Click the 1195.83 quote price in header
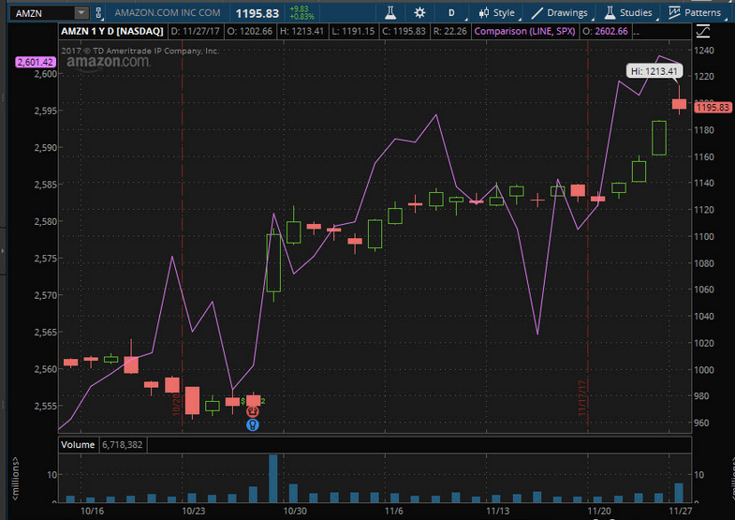This screenshot has height=520, width=735. [x=257, y=13]
